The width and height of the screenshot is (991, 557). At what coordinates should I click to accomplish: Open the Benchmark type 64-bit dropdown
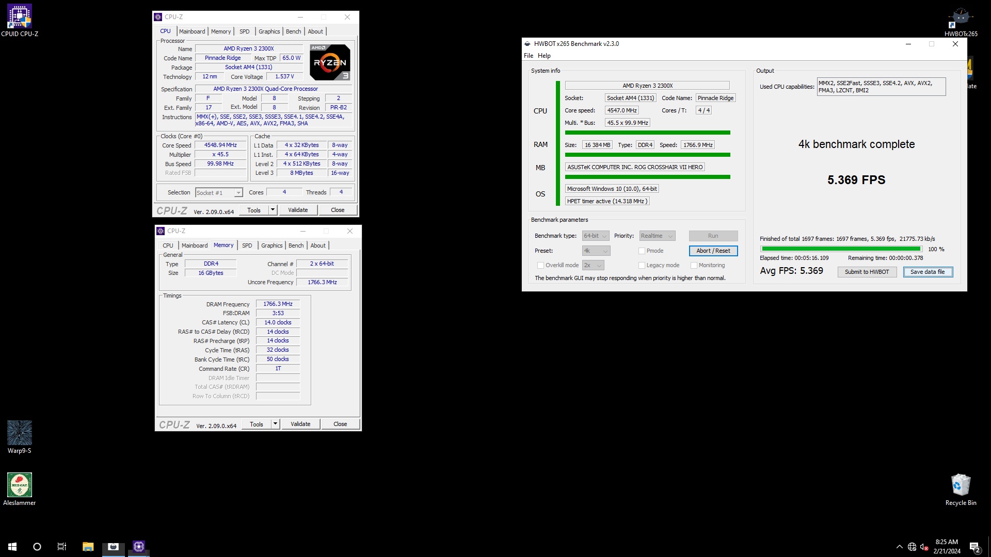(596, 236)
